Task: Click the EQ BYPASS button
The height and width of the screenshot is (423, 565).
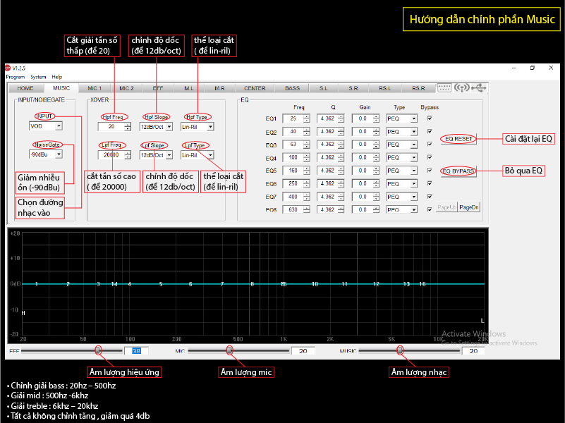Action: point(458,171)
